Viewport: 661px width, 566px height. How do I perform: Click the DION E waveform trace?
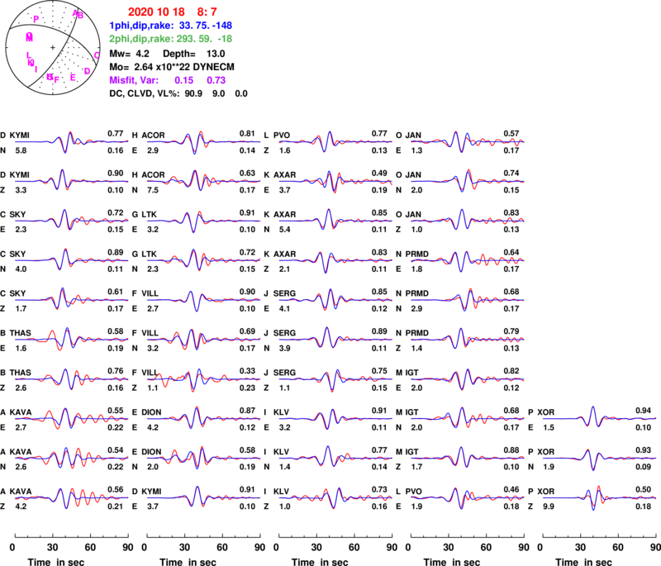pos(203,418)
